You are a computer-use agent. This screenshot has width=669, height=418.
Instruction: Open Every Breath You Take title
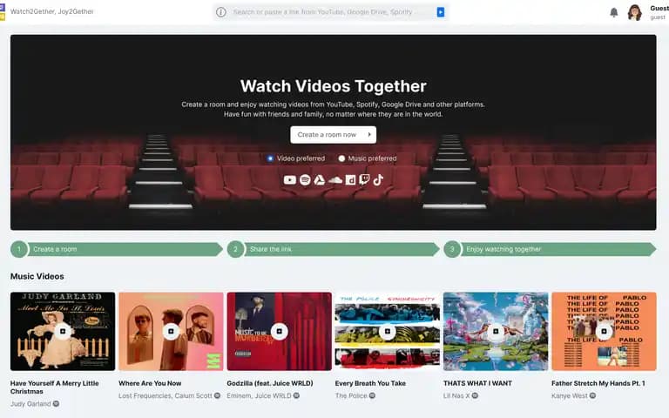pos(370,383)
